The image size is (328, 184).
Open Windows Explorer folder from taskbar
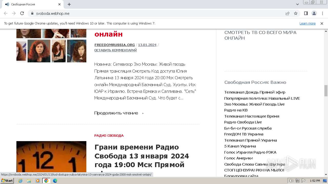(29, 181)
